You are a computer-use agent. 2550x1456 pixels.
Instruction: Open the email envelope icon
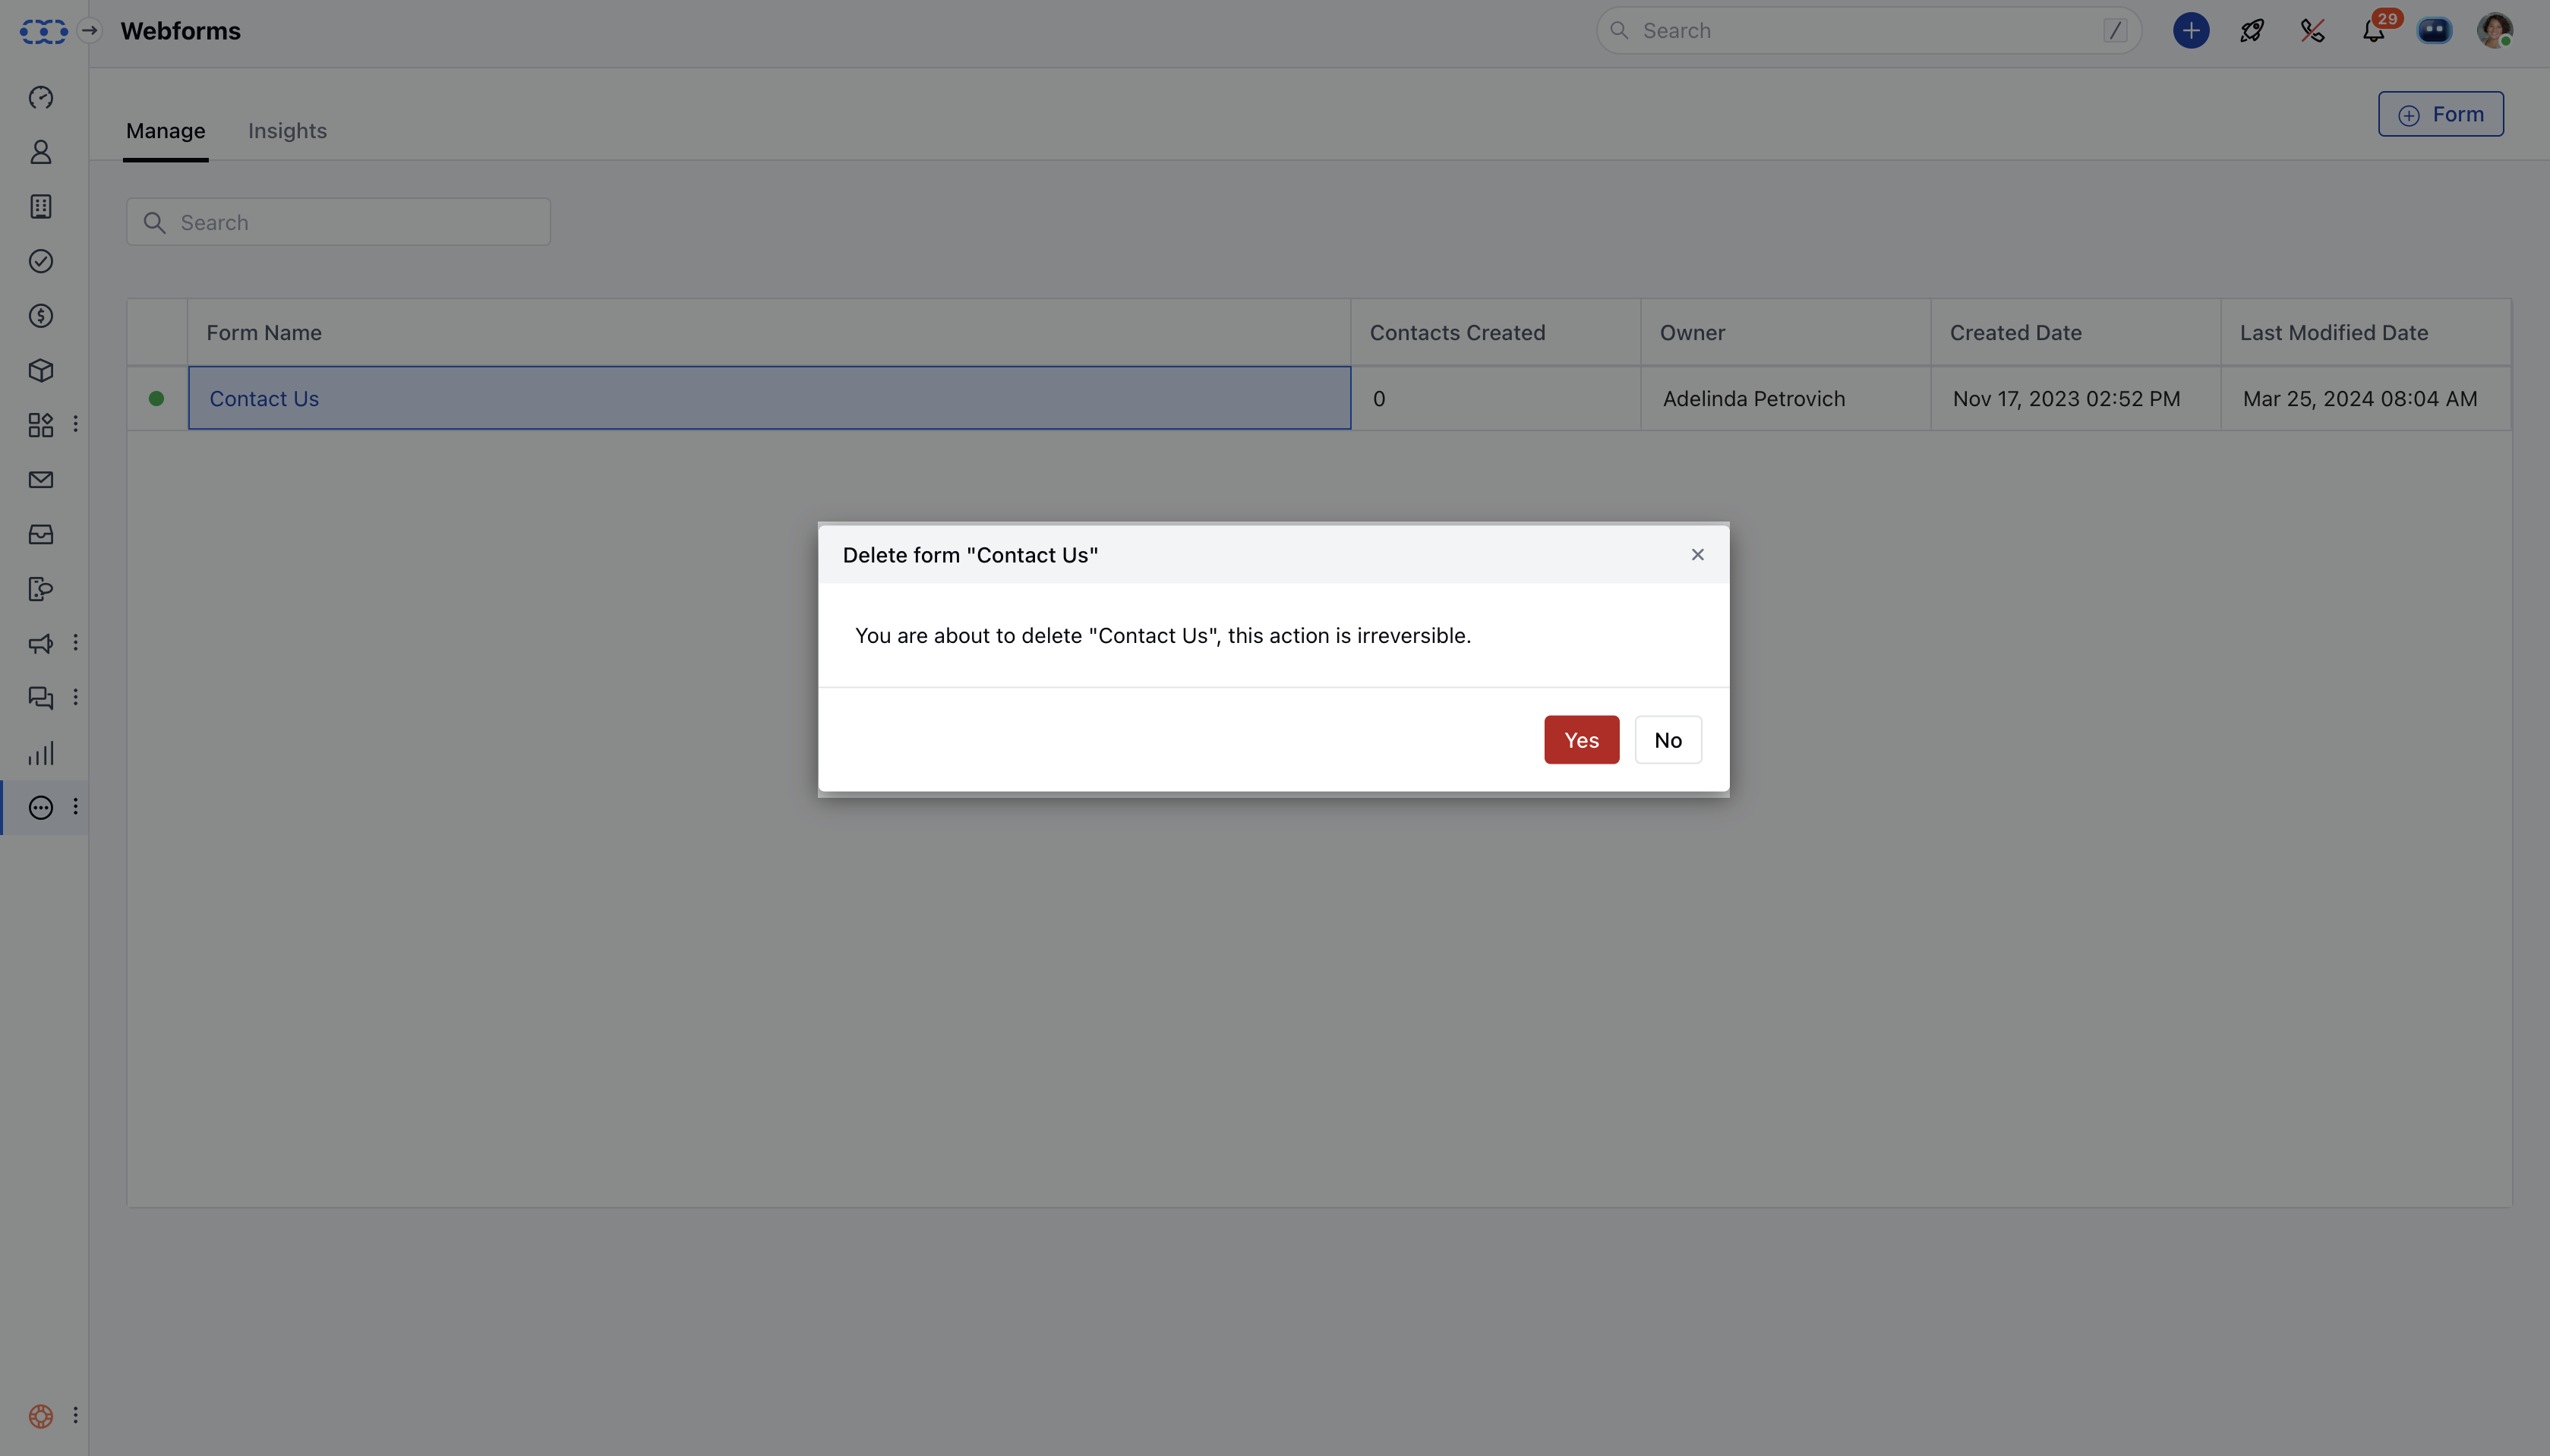pyautogui.click(x=41, y=480)
